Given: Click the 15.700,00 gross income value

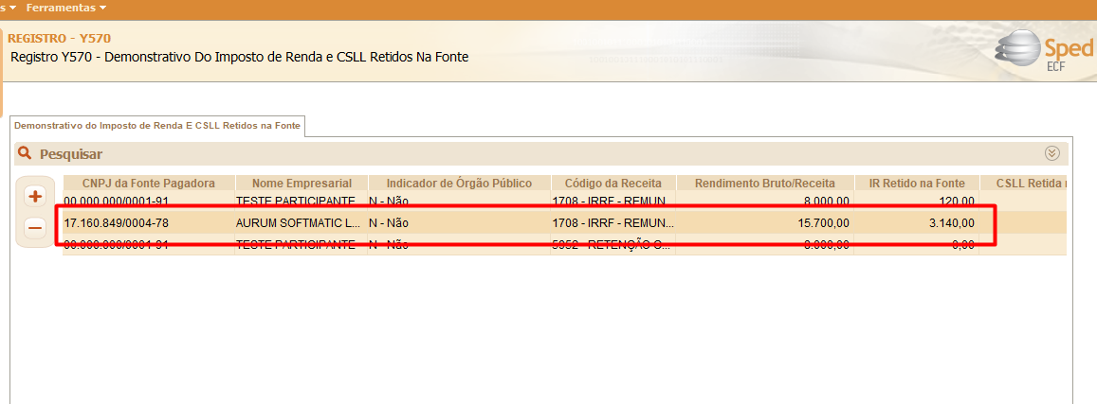Looking at the screenshot, I should (821, 223).
